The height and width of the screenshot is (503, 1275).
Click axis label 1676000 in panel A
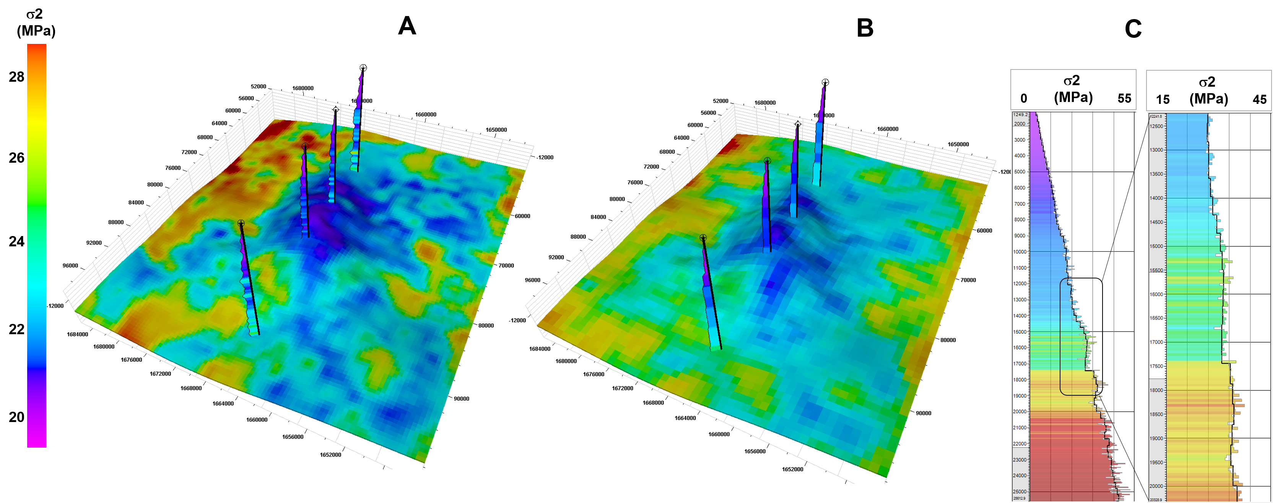tap(131, 360)
